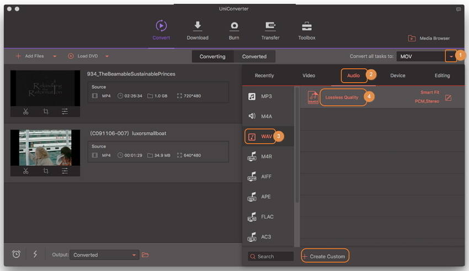469x271 pixels.
Task: Click the 02:26:34 duration value
Action: 133,96
